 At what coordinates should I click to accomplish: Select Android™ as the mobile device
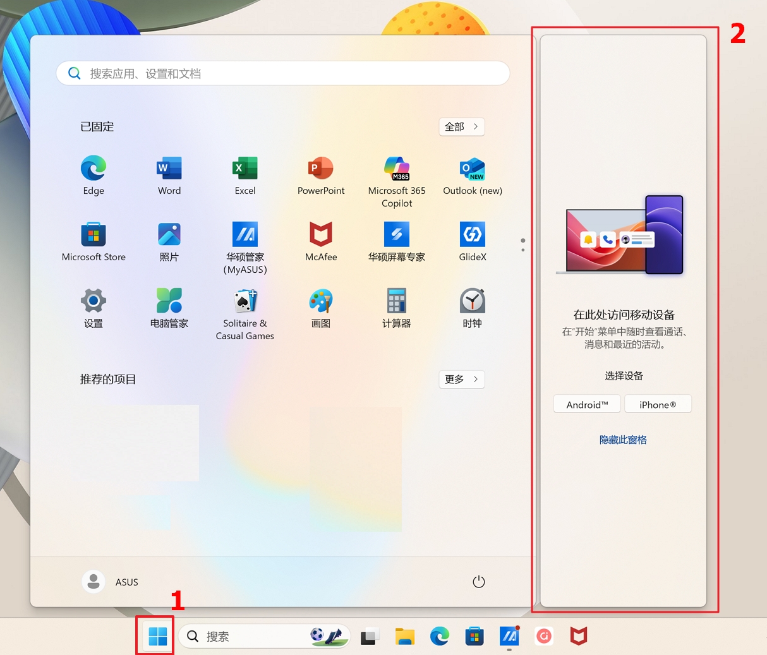point(587,404)
